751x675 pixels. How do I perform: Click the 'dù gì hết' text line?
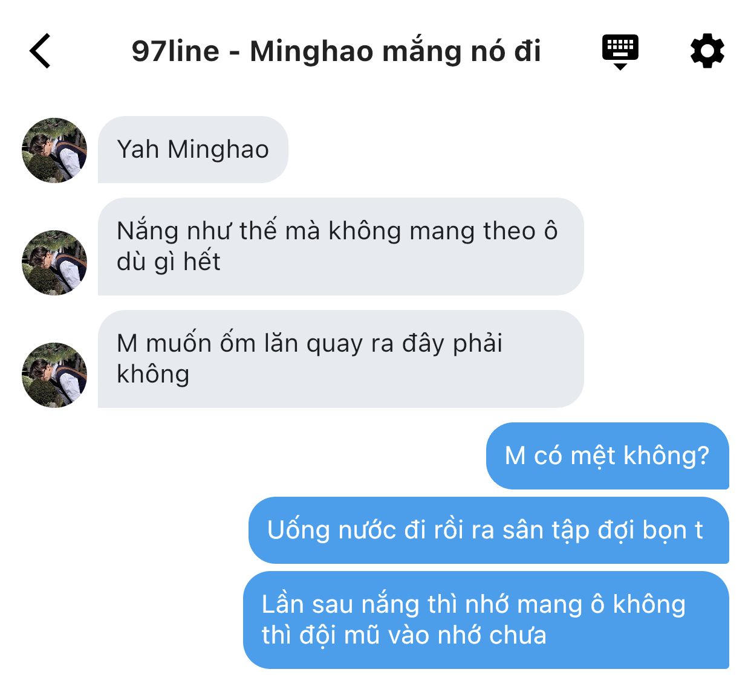[169, 262]
